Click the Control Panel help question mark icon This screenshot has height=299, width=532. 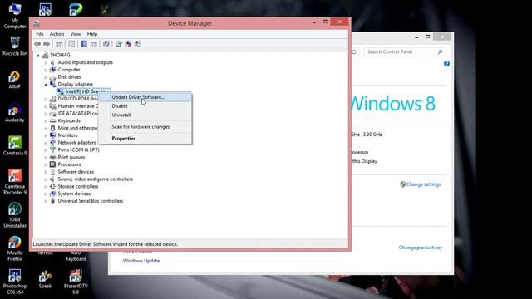(x=446, y=64)
